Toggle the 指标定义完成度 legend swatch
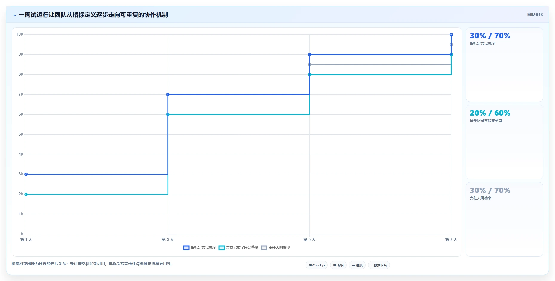Viewport: 555px width, 281px height. pyautogui.click(x=186, y=248)
